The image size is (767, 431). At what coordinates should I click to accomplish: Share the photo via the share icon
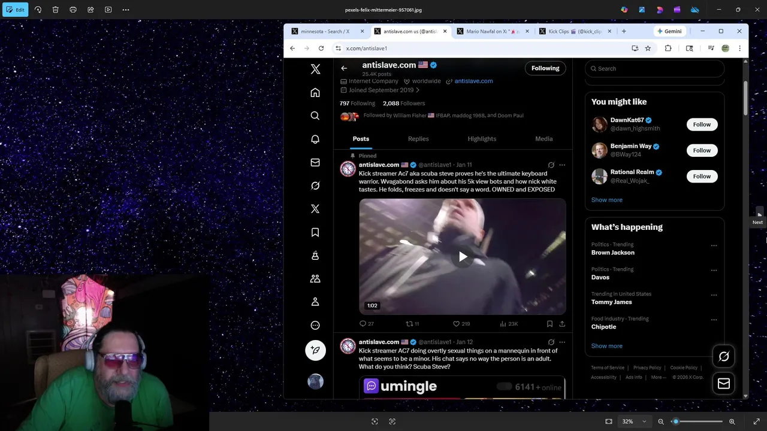[x=90, y=10]
